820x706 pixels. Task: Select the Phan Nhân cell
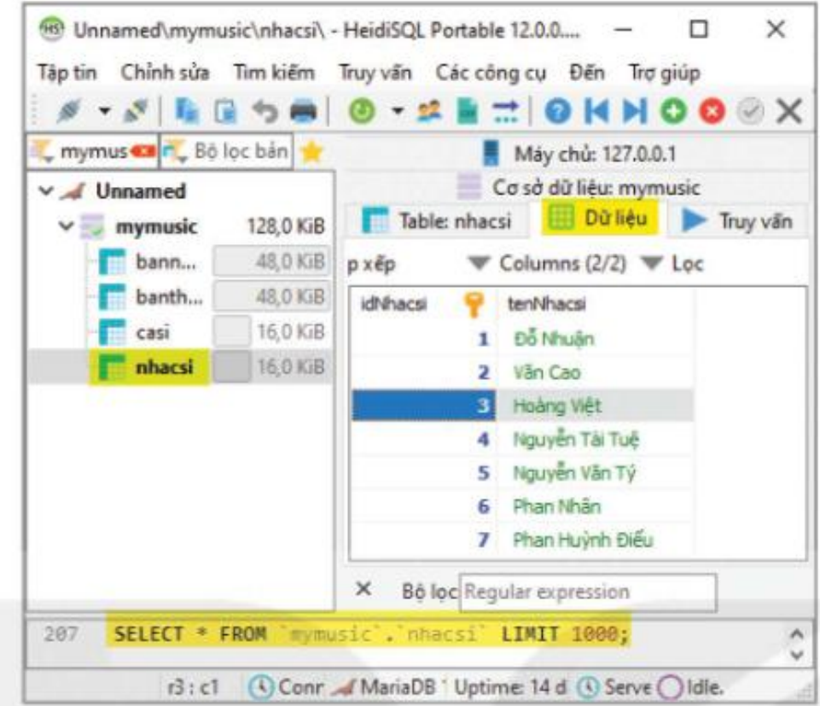click(595, 506)
